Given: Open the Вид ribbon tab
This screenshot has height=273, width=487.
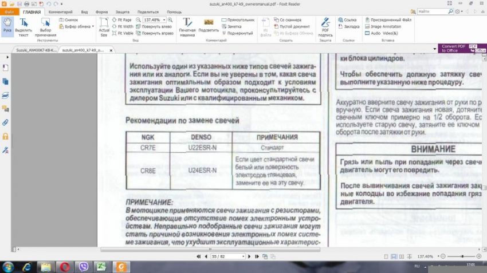Looking at the screenshot, I should click(84, 12).
